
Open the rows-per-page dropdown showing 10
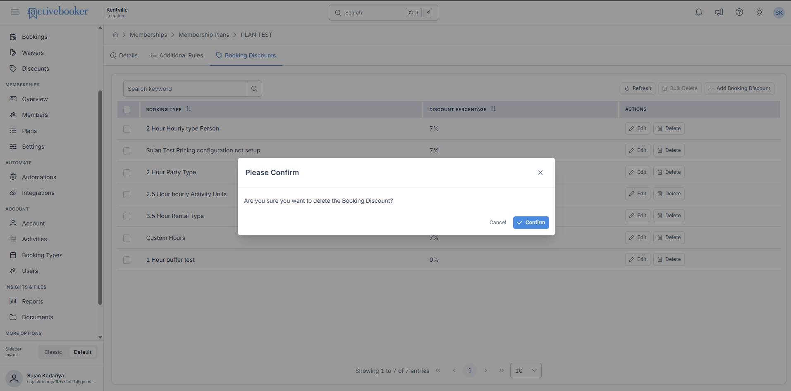(526, 370)
